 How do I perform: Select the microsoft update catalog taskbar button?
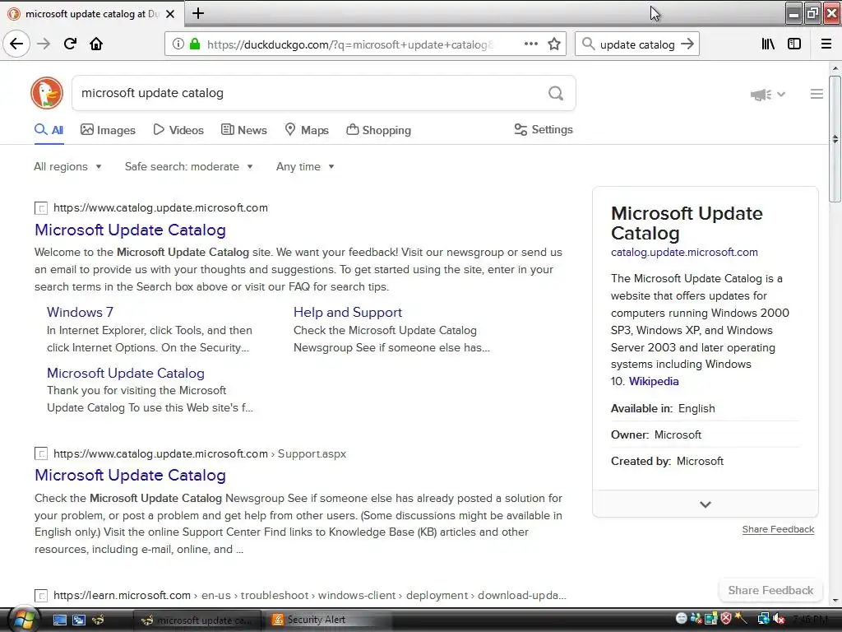pos(197,620)
